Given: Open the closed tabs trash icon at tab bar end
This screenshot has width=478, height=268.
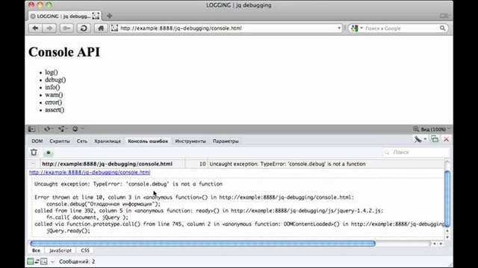Looking at the screenshot, I should (444, 16).
